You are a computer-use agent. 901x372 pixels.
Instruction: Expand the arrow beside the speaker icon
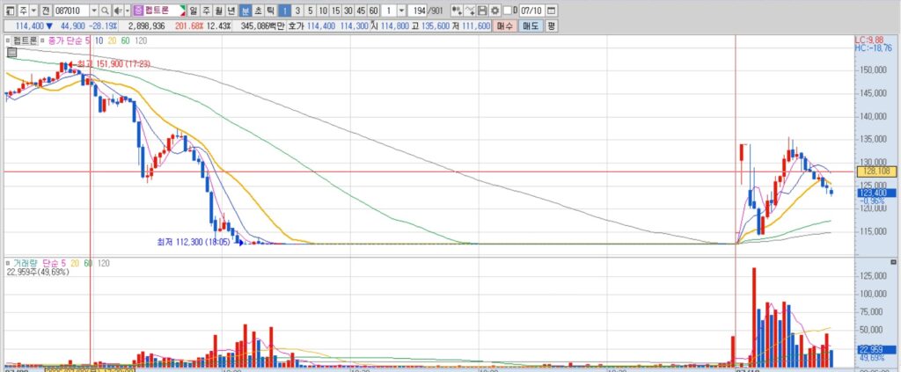(126, 11)
